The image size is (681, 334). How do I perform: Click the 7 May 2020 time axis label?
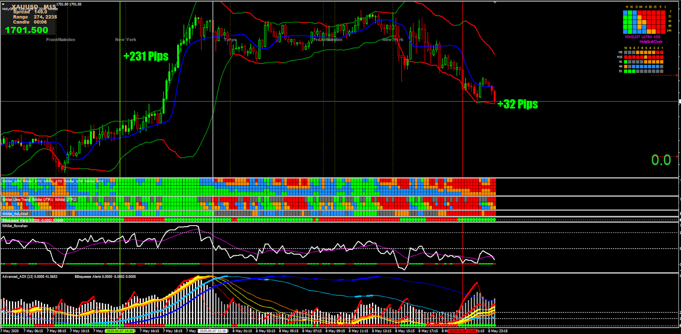point(10,331)
